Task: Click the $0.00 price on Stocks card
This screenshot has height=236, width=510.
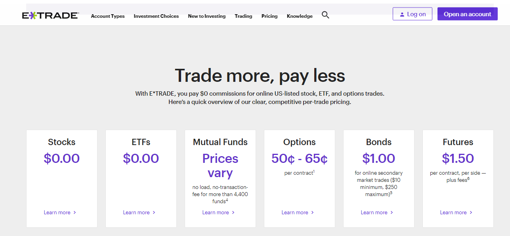Action: [x=62, y=159]
